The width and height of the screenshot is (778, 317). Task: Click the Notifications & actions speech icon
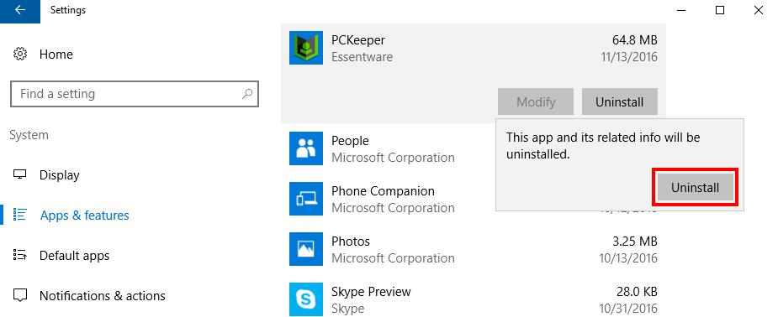pos(20,296)
